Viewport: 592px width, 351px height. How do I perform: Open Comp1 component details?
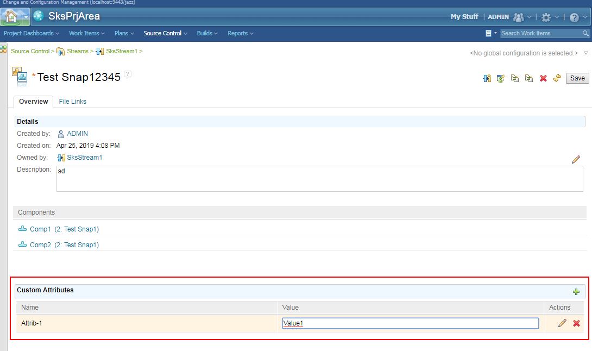(x=40, y=229)
